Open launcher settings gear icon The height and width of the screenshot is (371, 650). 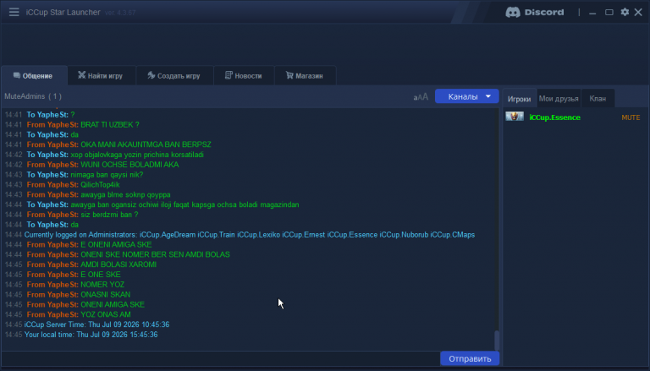click(x=625, y=12)
